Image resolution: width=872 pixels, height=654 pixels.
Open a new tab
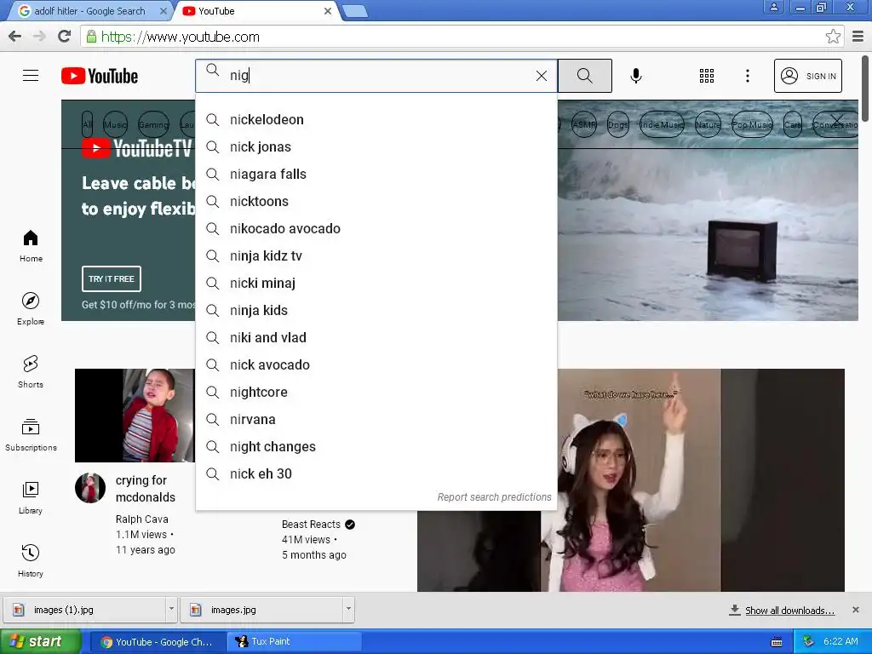[355, 11]
